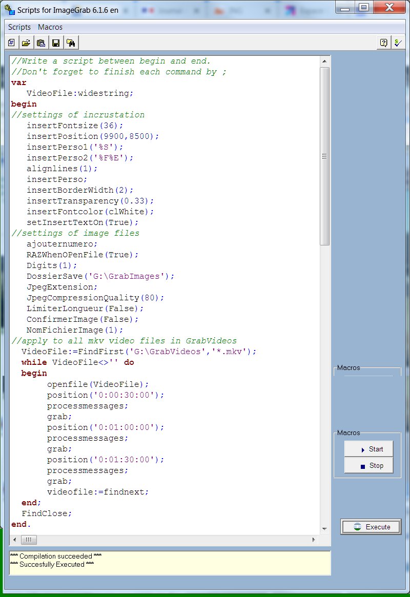Image resolution: width=410 pixels, height=597 pixels.
Task: Click the ImageGrab title bar app icon
Action: pyautogui.click(x=8, y=10)
